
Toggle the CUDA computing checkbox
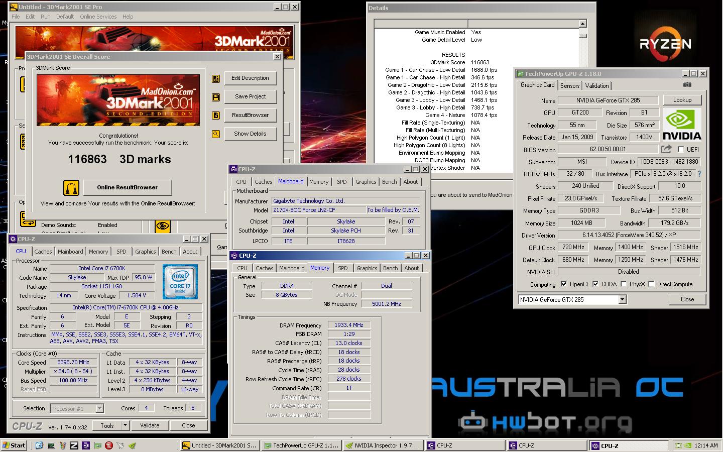tap(595, 284)
